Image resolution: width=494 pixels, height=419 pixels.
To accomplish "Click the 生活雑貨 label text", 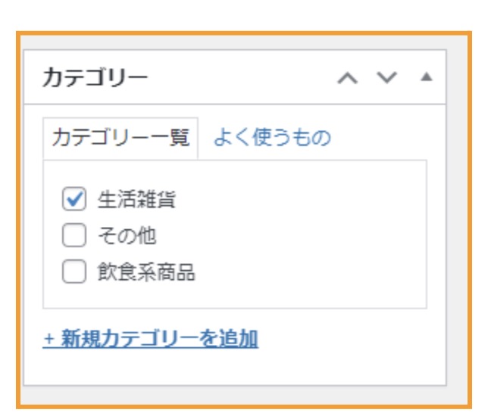I will 137,200.
